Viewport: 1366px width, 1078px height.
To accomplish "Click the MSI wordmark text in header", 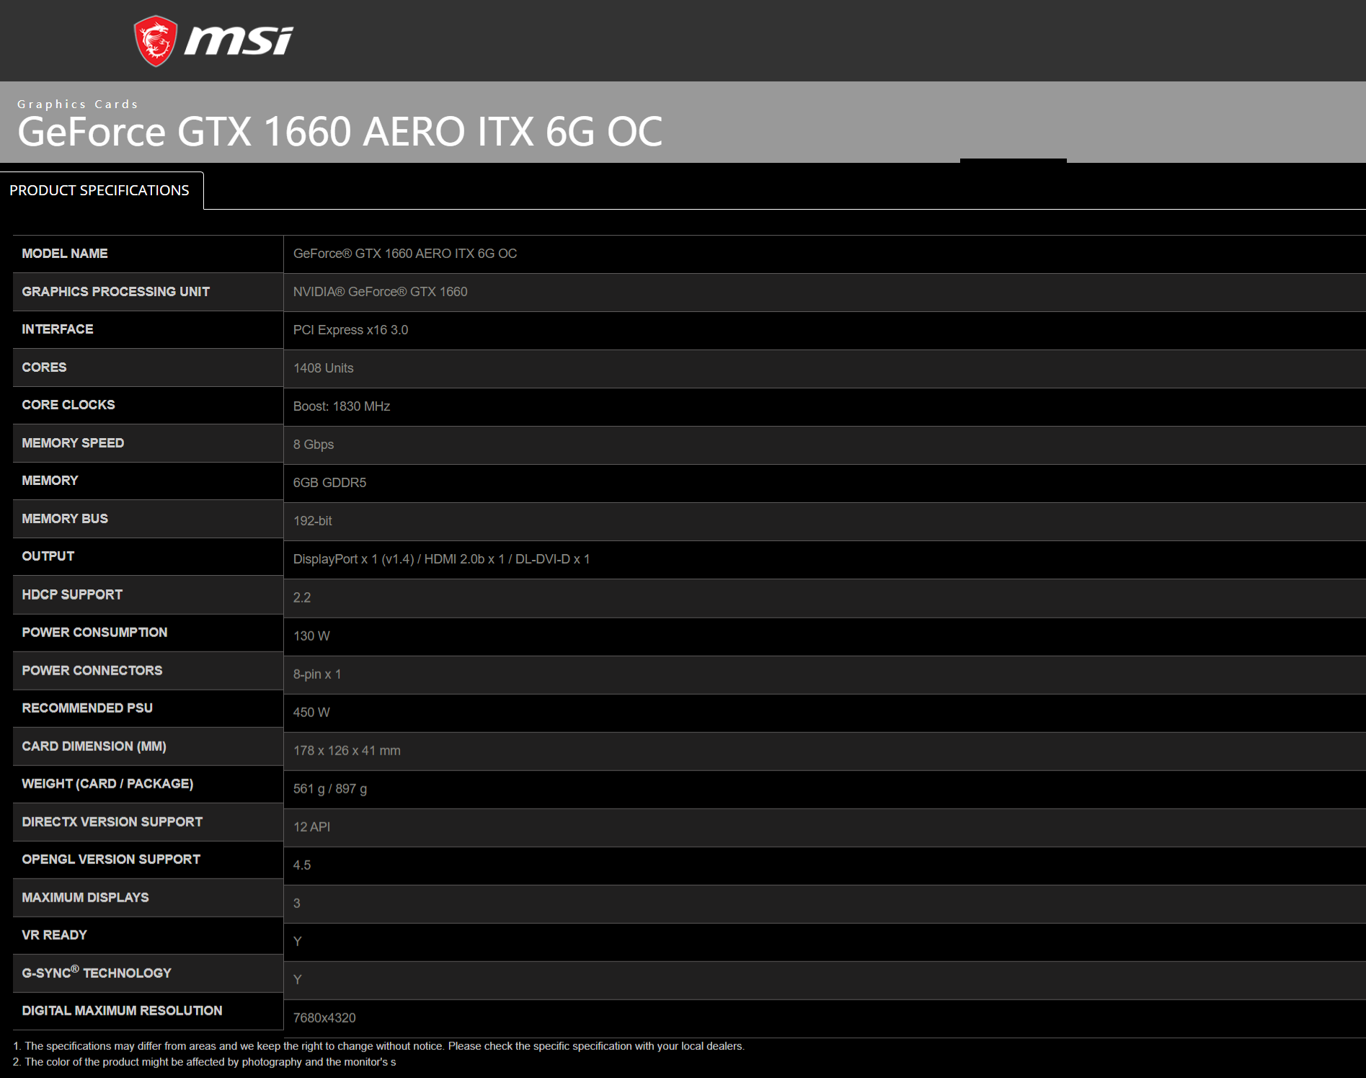I will click(239, 40).
